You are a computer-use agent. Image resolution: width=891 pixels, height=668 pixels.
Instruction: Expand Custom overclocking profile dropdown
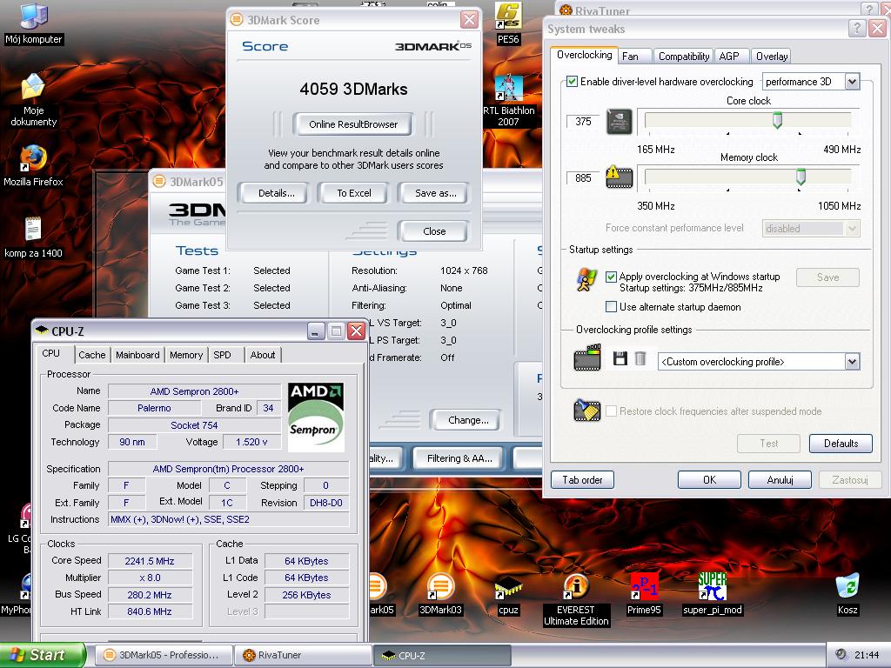852,361
